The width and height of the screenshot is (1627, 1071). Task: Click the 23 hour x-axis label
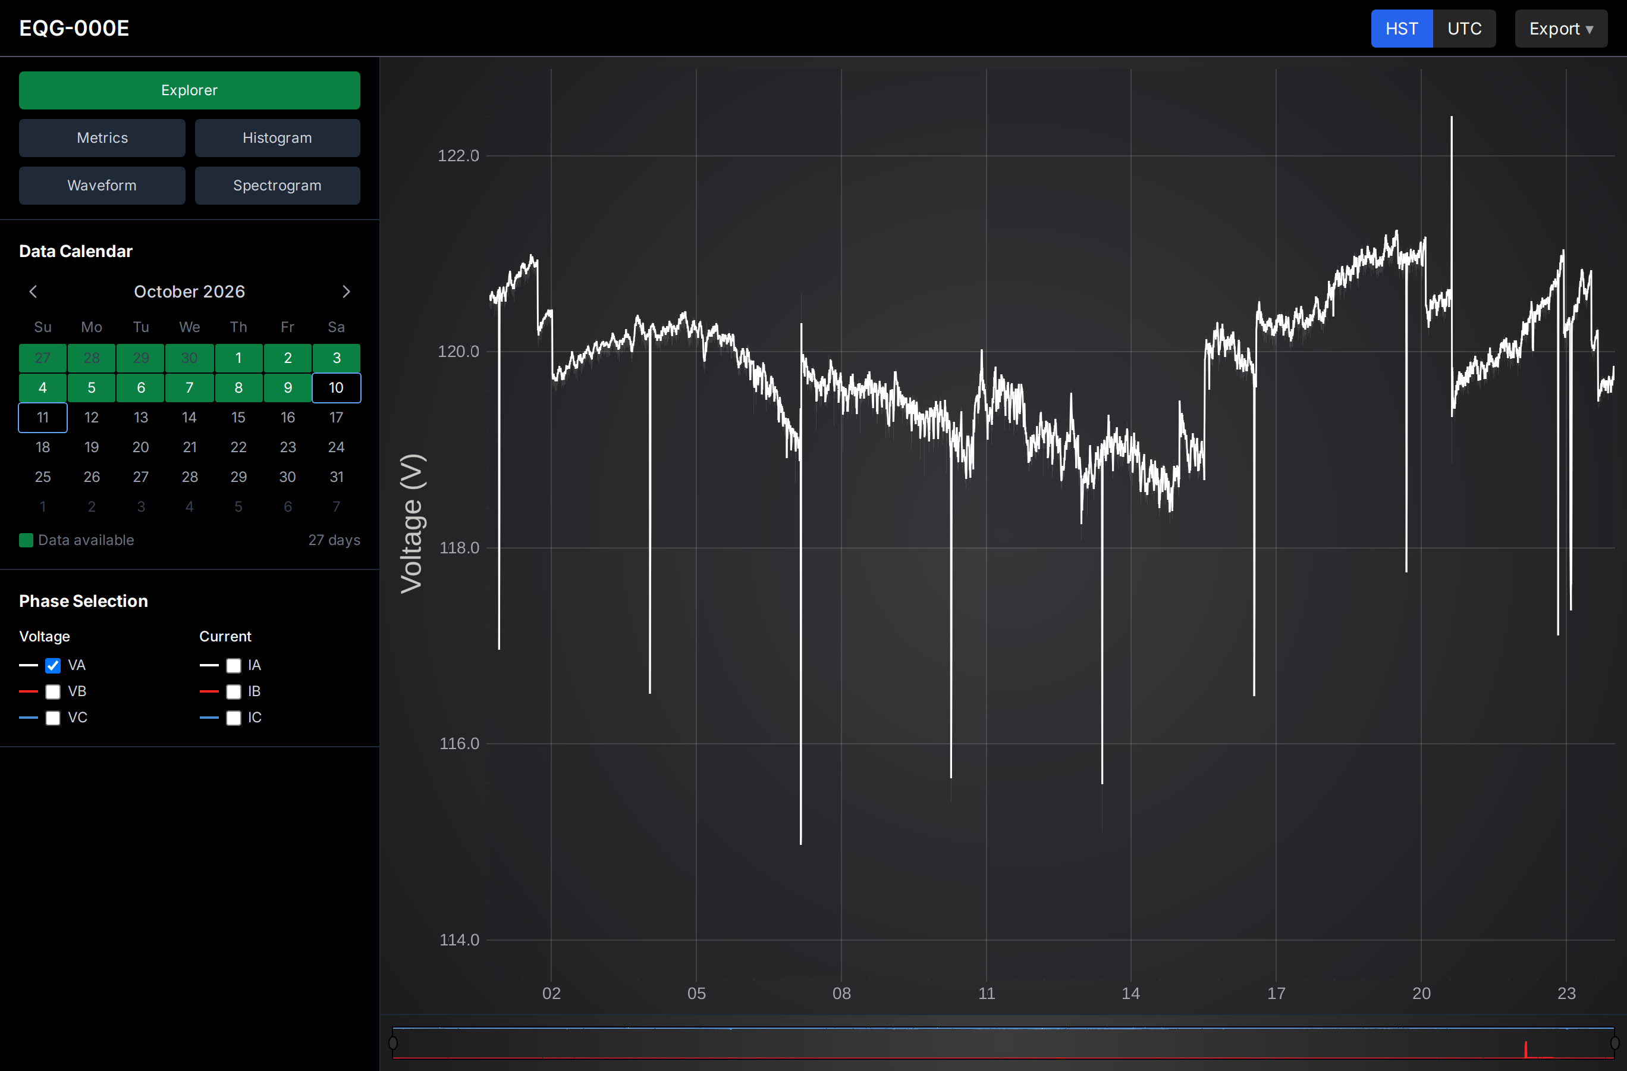coord(1566,993)
